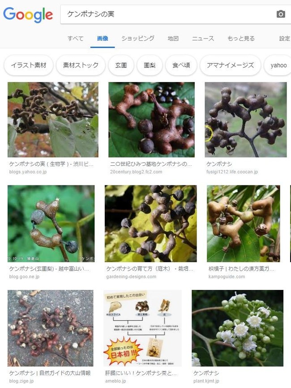Open the 日本初 infographic thumbnail
The image size is (291, 388).
tap(142, 328)
